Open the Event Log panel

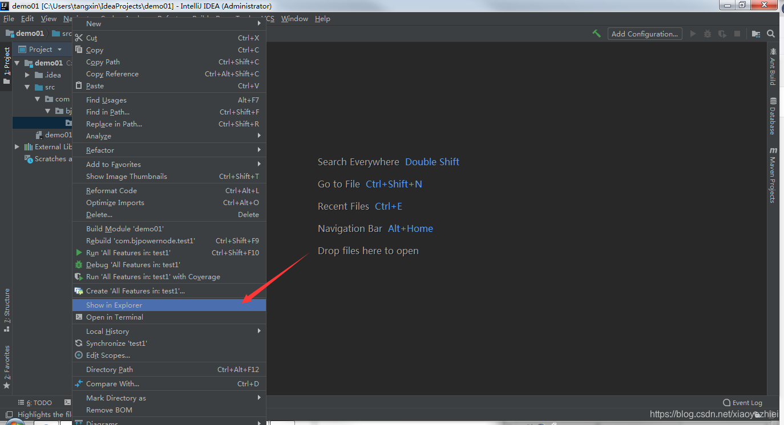click(x=742, y=402)
